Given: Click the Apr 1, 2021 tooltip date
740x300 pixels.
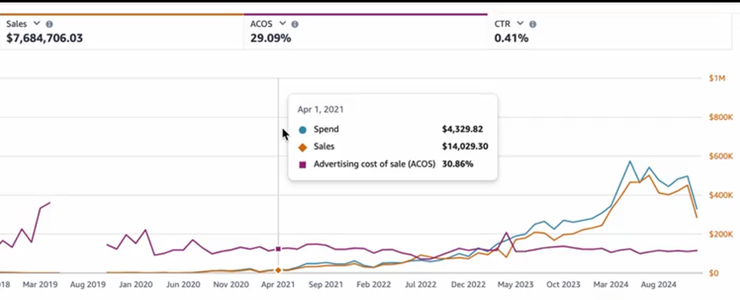Looking at the screenshot, I should pyautogui.click(x=320, y=110).
